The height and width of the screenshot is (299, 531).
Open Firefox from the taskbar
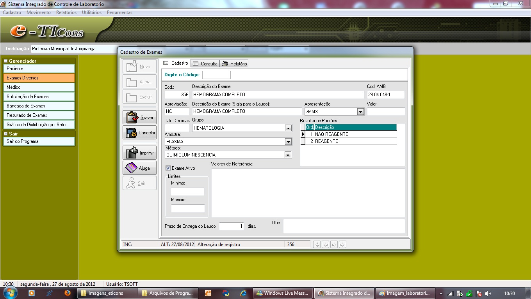[x=68, y=293]
